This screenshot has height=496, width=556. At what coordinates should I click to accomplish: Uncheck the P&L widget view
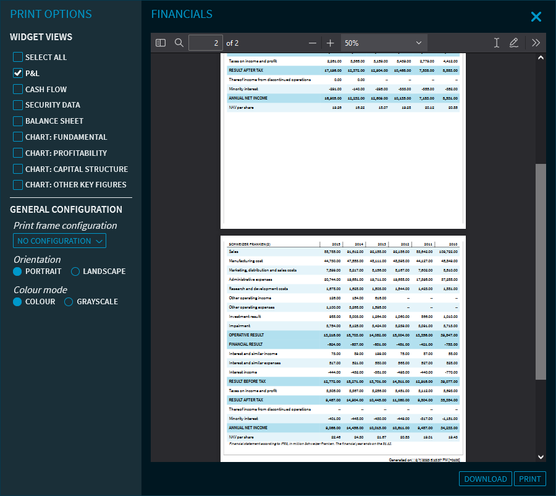18,73
